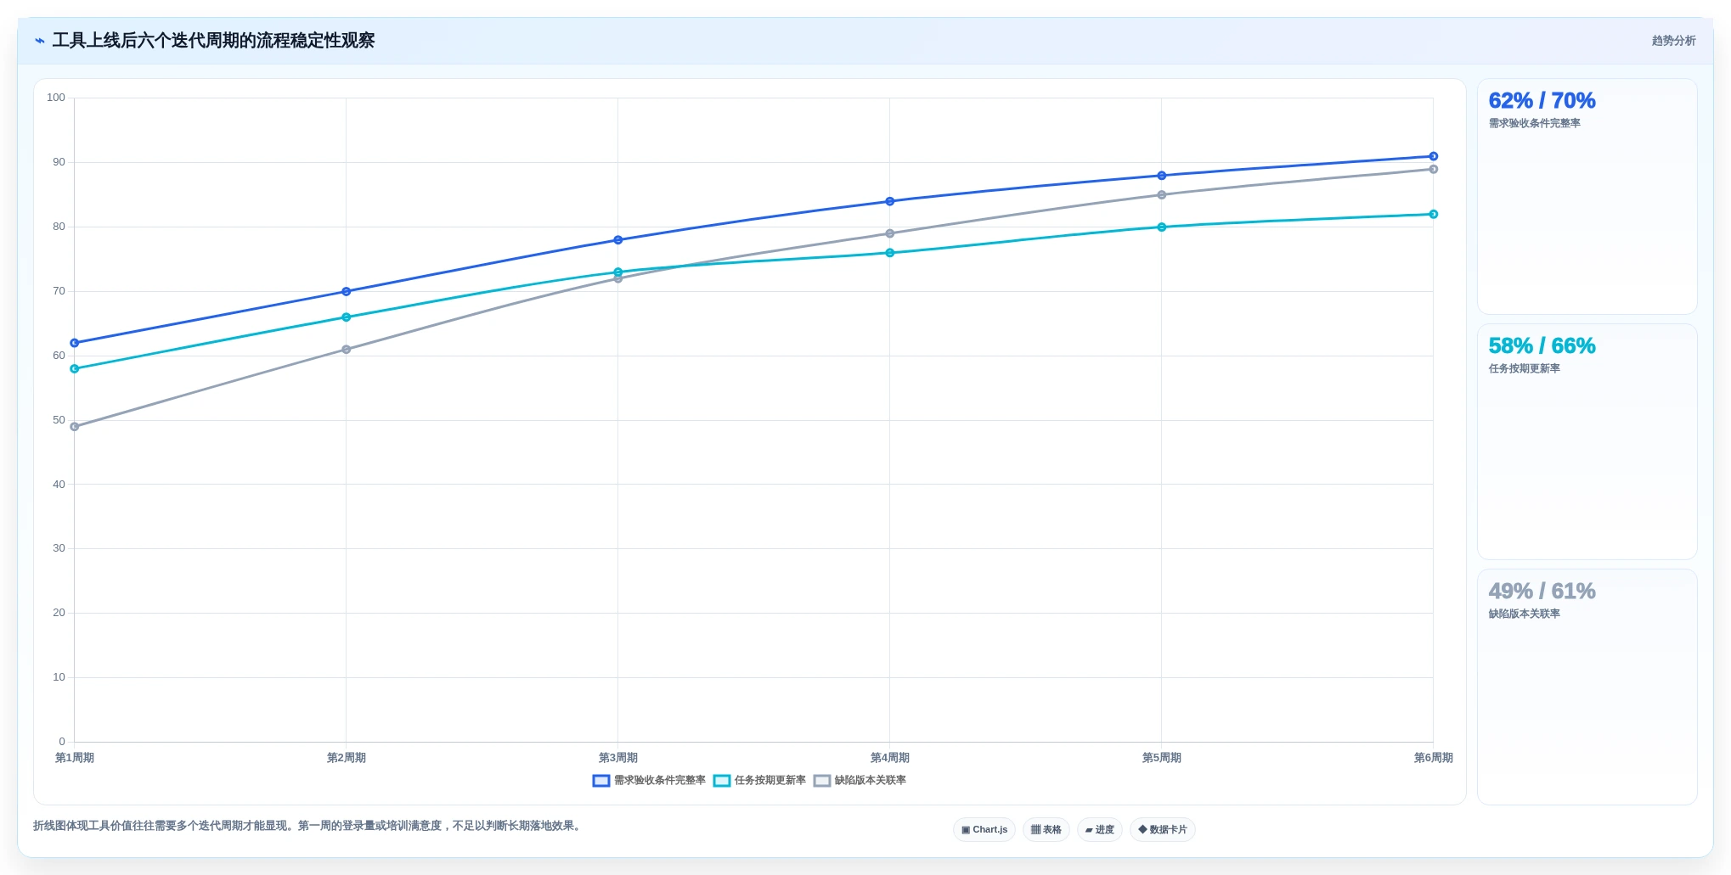Open the 58% / 66% stat card

tap(1587, 442)
